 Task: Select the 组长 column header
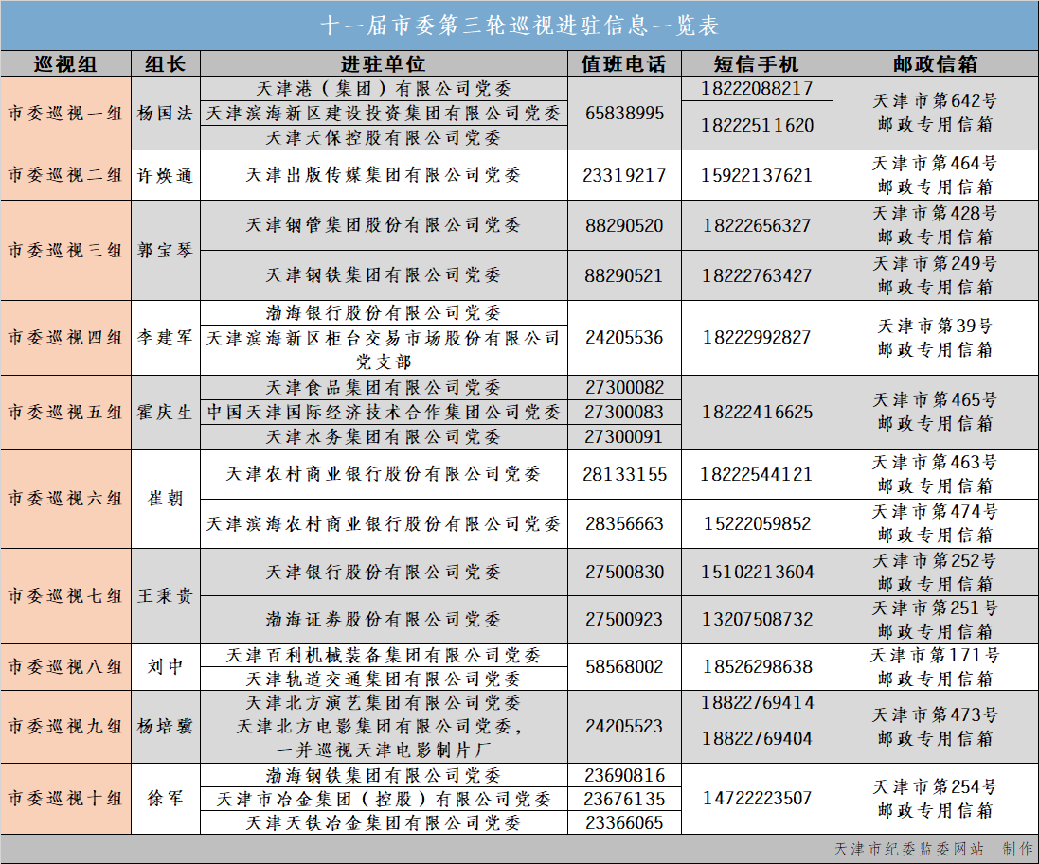click(166, 64)
